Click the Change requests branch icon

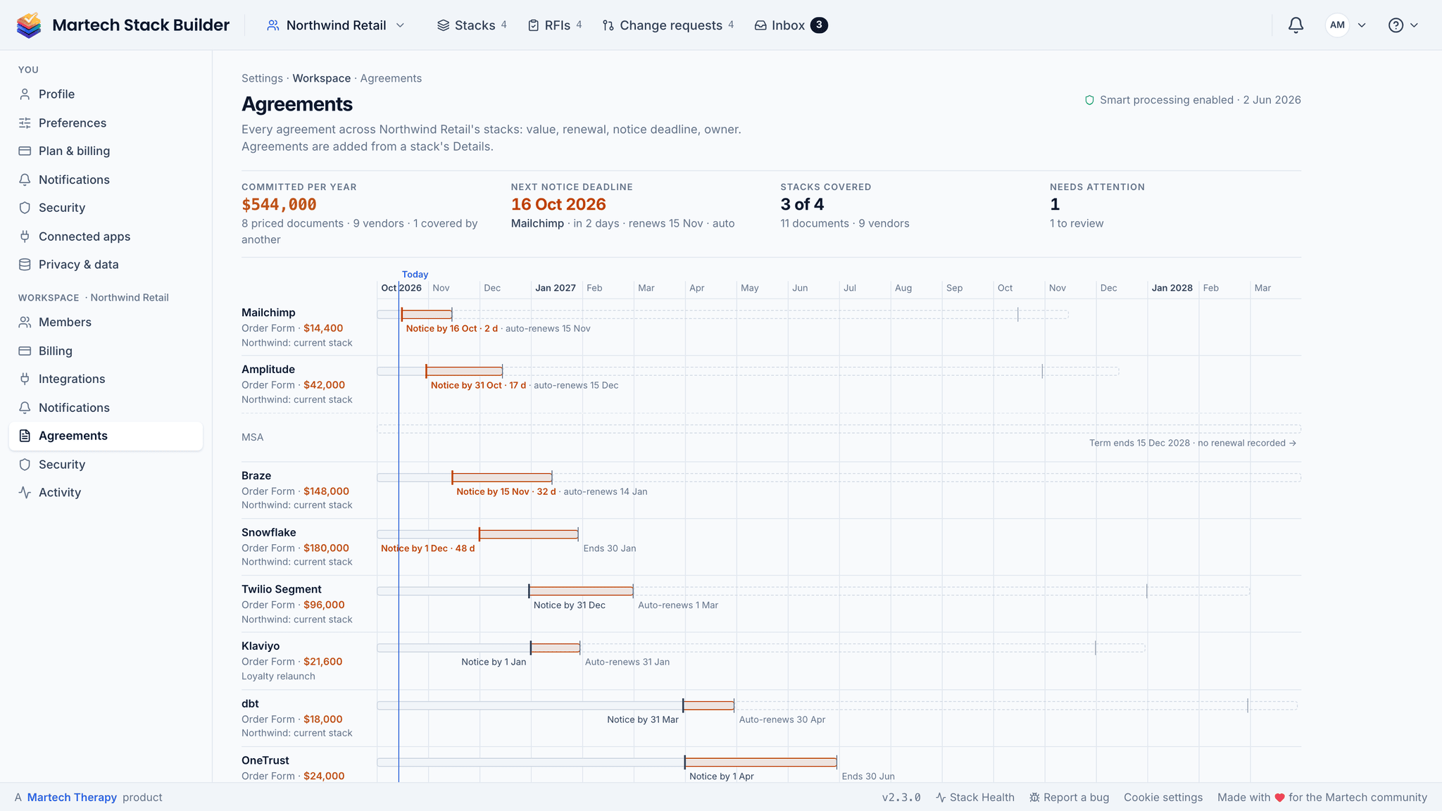pos(608,25)
